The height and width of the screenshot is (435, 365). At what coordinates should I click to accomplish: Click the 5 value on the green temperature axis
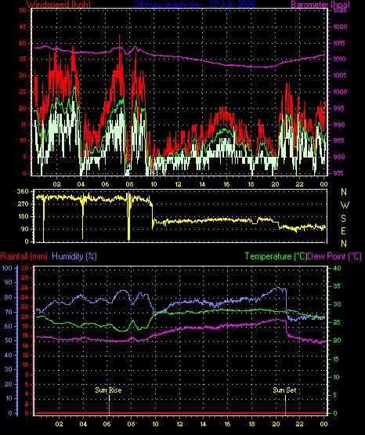[x=335, y=395]
